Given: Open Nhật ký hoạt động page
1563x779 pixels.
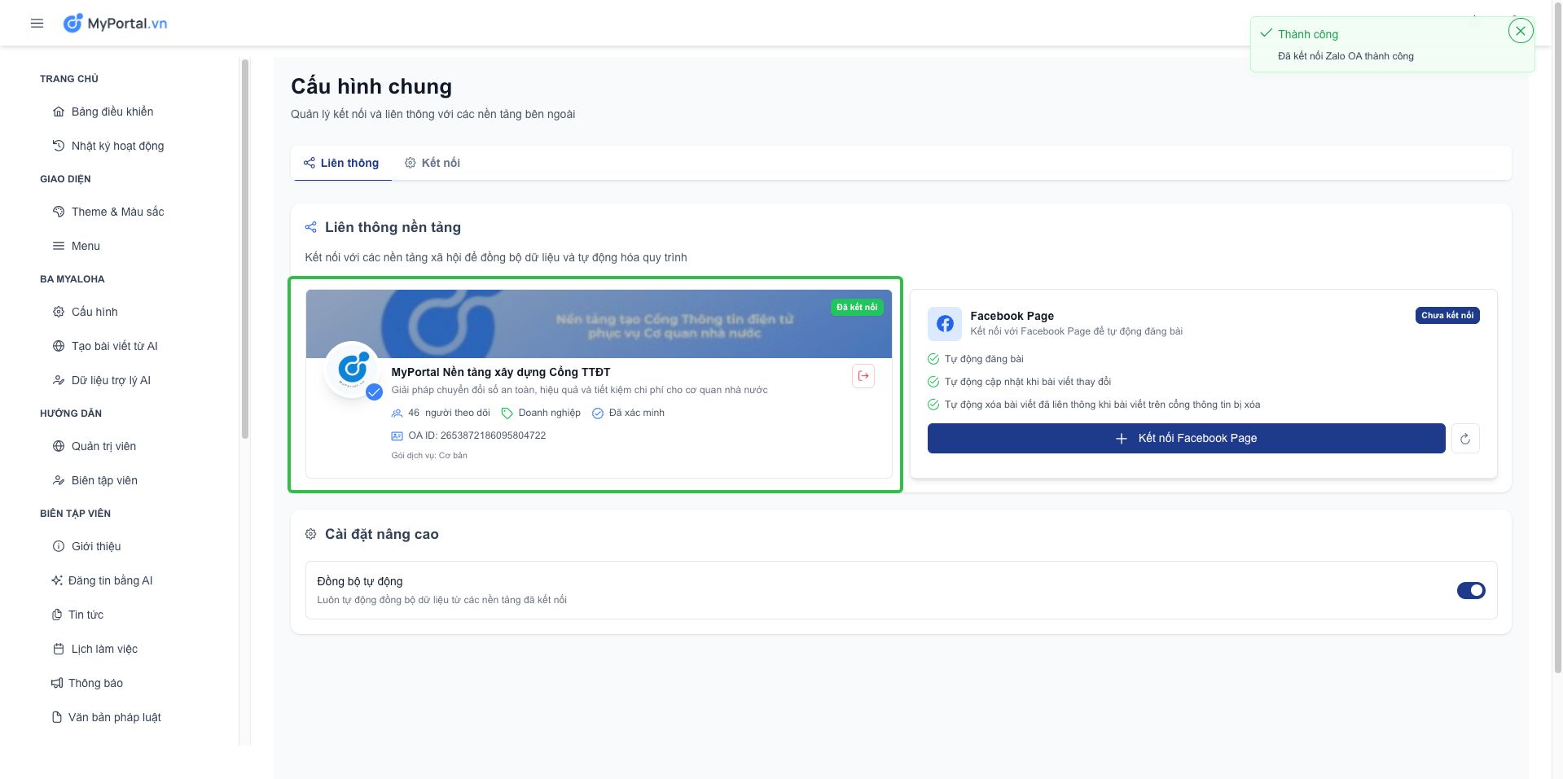Looking at the screenshot, I should (x=117, y=146).
